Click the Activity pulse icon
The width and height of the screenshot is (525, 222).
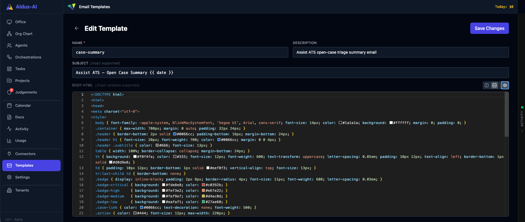pos(9,129)
